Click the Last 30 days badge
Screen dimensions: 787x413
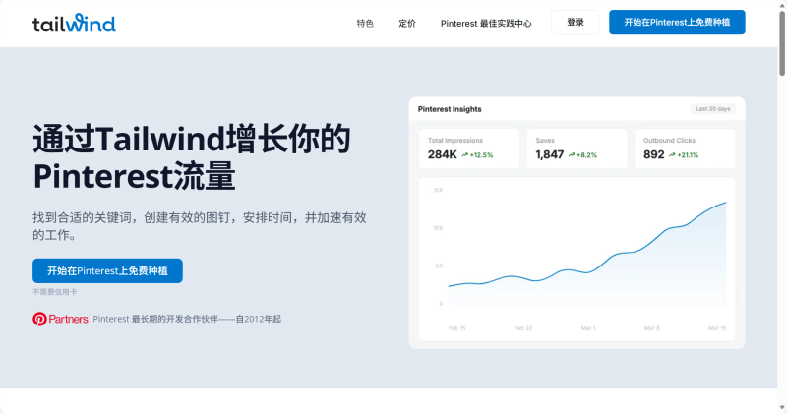point(712,109)
